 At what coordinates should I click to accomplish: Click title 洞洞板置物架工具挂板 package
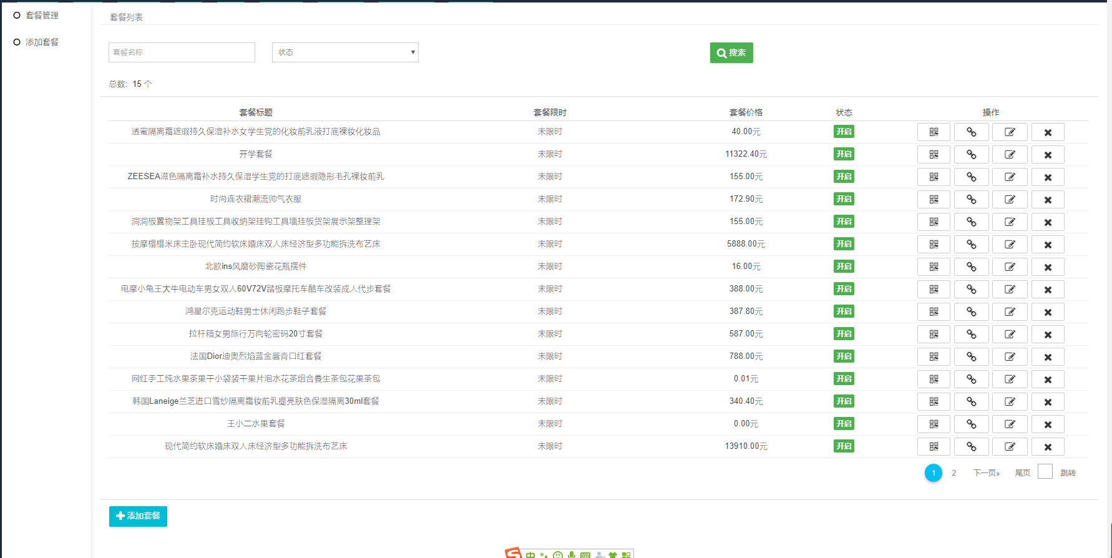click(x=256, y=222)
